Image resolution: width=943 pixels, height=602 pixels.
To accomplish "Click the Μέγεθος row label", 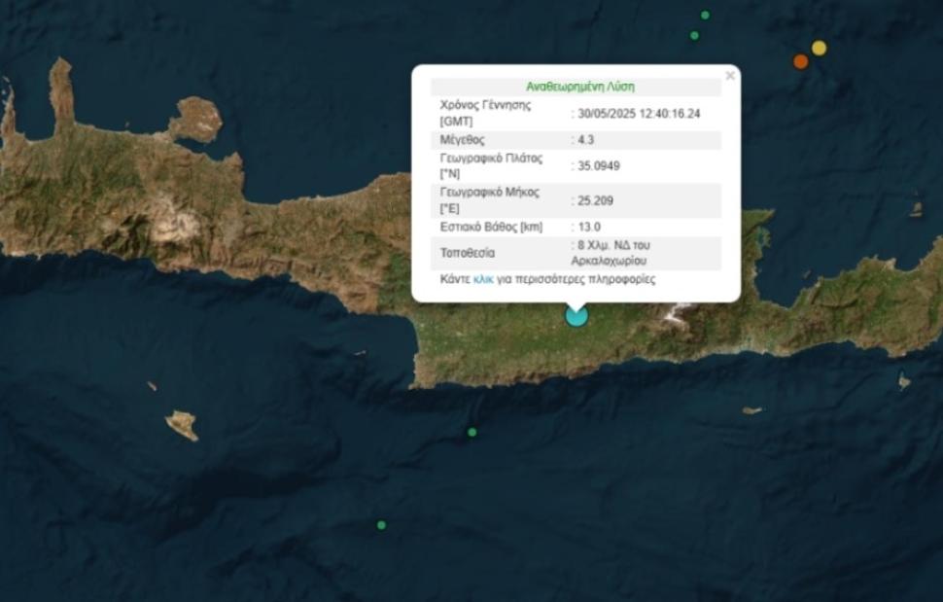I will tap(463, 140).
